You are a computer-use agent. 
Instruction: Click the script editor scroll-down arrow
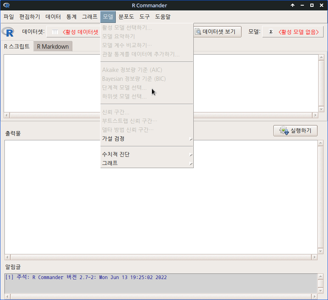pyautogui.click(x=321, y=109)
